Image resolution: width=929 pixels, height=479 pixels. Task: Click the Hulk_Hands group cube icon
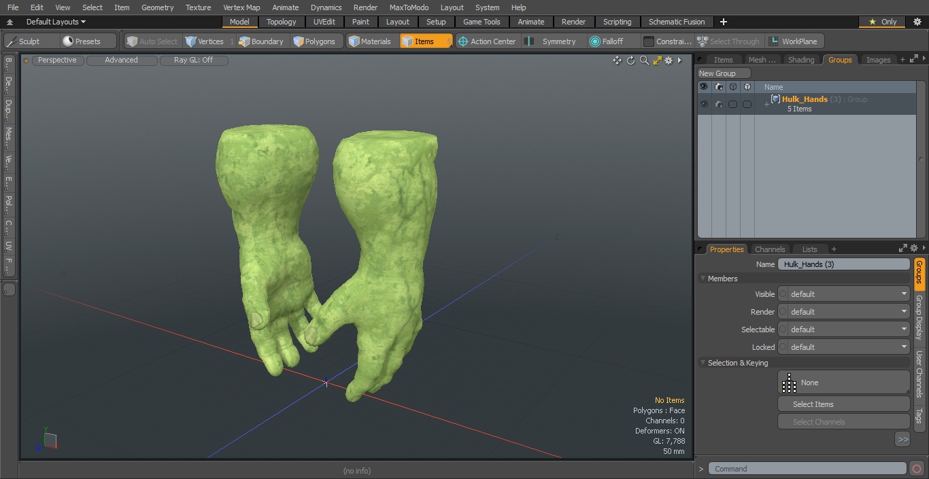point(775,99)
